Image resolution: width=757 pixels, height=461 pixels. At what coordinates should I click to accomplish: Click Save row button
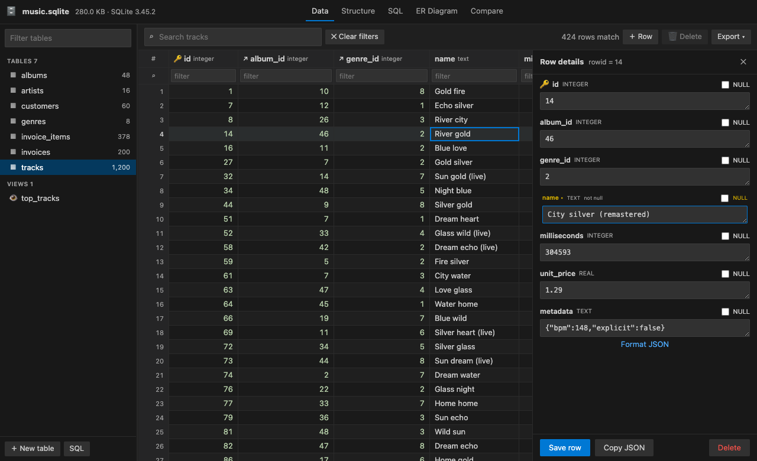pyautogui.click(x=565, y=447)
